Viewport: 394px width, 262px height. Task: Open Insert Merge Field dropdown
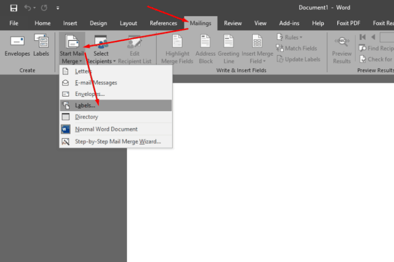pyautogui.click(x=257, y=49)
